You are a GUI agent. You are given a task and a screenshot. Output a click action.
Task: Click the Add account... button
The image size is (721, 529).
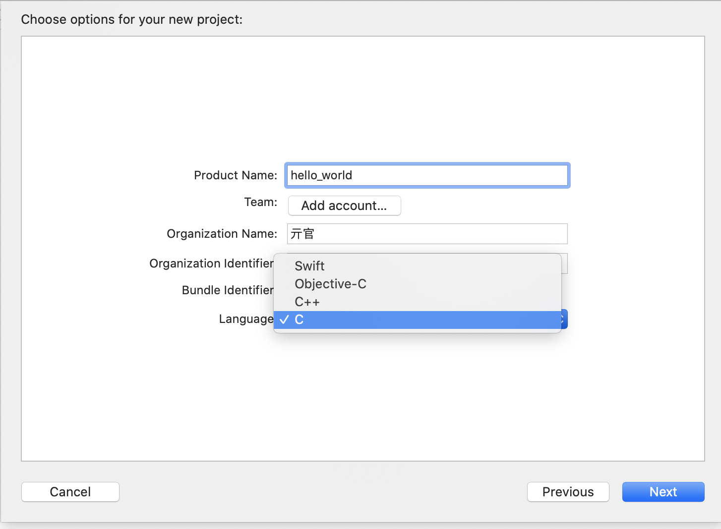click(x=344, y=206)
